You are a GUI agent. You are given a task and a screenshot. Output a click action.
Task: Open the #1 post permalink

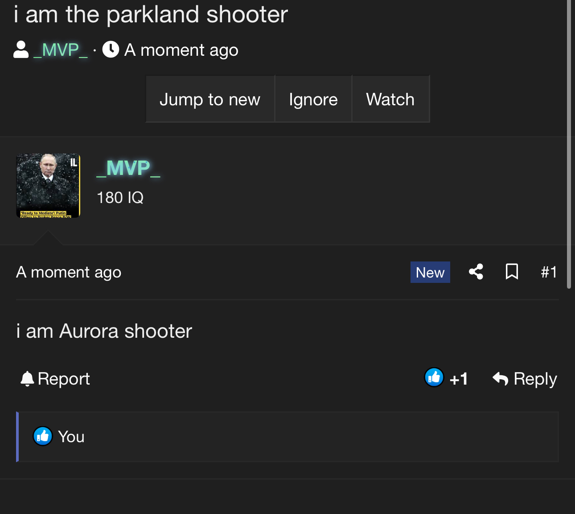[549, 272]
